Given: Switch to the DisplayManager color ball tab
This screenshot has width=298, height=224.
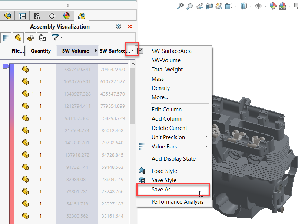Looking at the screenshot, I should [66, 16].
